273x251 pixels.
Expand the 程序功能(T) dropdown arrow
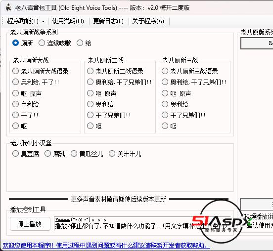tap(43, 21)
